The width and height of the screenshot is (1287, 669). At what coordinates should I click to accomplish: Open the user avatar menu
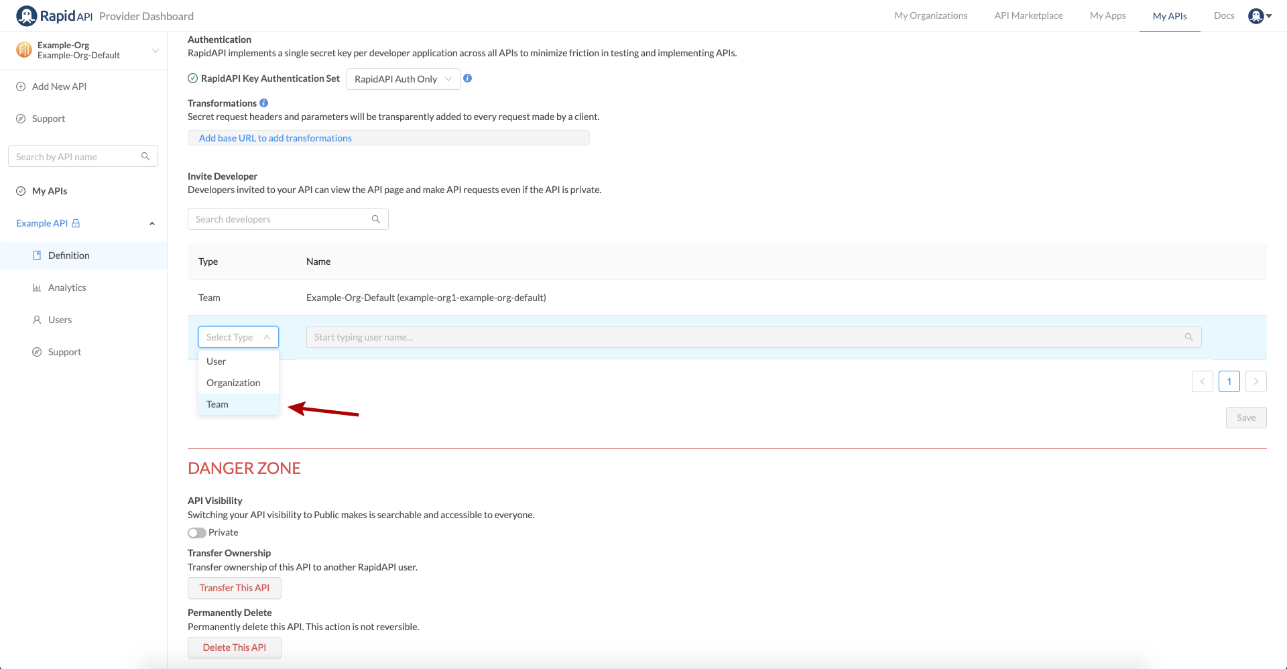[x=1260, y=15]
